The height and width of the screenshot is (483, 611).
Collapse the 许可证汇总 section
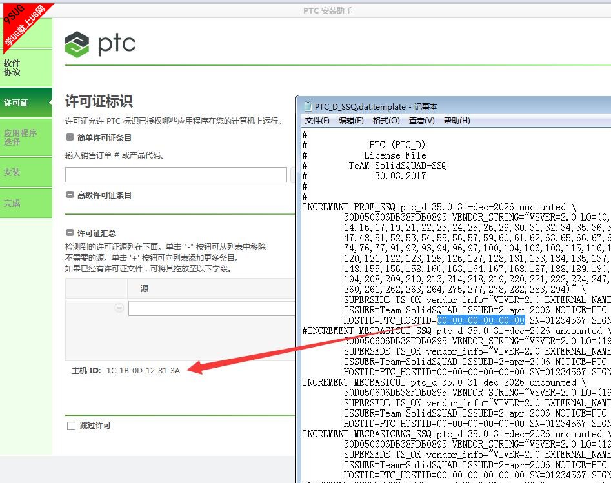[x=70, y=233]
